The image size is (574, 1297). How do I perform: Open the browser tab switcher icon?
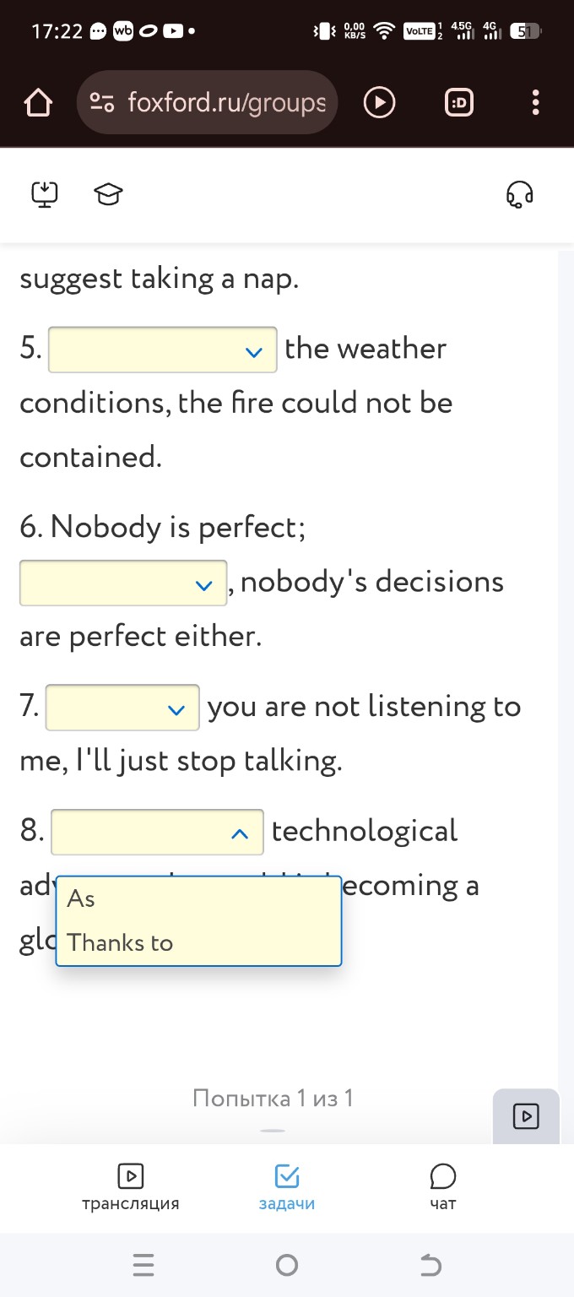click(459, 103)
